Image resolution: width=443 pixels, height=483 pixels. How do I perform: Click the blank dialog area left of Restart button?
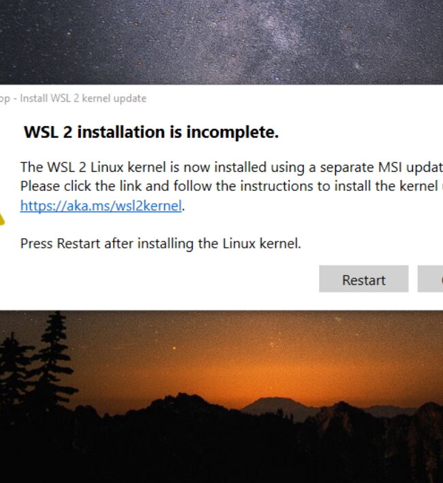[160, 279]
